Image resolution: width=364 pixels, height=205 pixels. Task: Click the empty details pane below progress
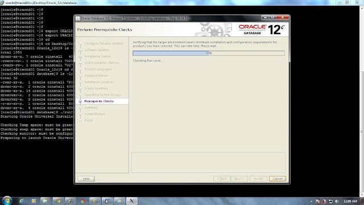click(x=208, y=162)
